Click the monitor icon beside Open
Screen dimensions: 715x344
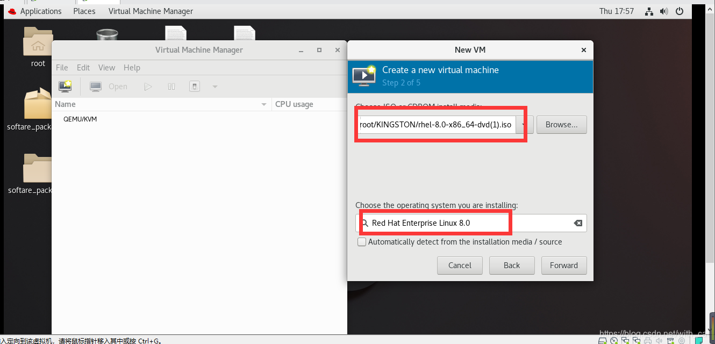96,86
